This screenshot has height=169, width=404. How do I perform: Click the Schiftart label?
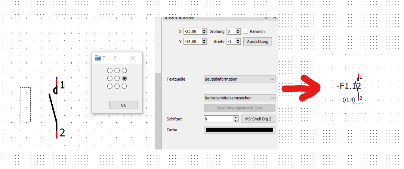point(175,119)
